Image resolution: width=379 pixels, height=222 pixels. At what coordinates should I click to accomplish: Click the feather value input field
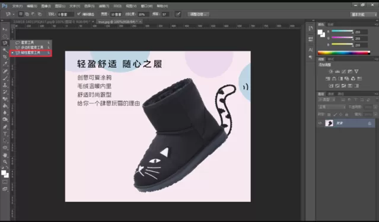(65, 14)
